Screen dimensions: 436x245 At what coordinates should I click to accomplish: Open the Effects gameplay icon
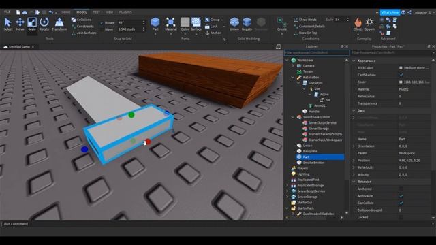point(358,24)
